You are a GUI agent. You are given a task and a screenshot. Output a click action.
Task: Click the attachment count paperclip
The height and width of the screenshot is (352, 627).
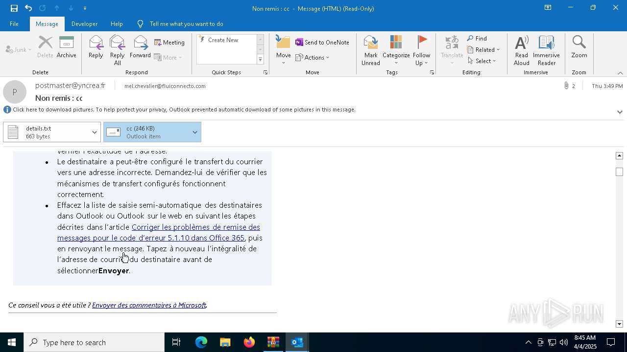(570, 86)
